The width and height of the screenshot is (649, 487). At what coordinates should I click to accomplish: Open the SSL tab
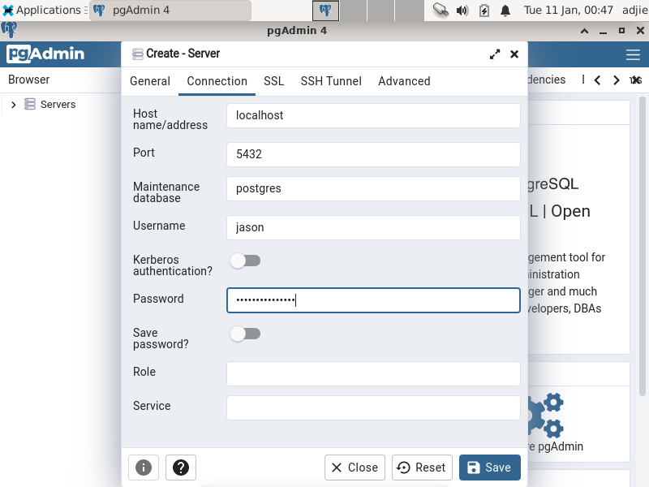274,81
